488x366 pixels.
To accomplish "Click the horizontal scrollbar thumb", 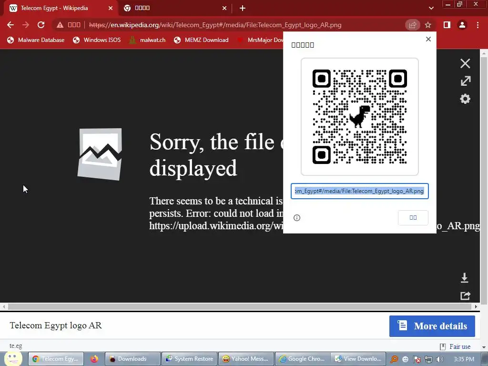I will point(239,306).
